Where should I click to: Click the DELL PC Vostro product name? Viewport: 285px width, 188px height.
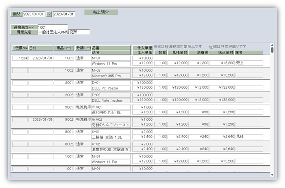(111, 88)
